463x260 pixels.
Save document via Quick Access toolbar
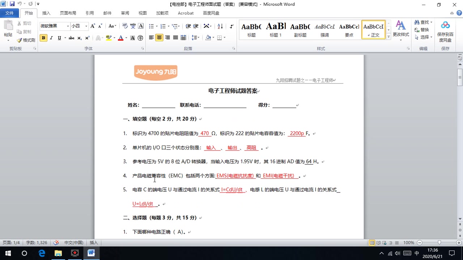(x=12, y=4)
